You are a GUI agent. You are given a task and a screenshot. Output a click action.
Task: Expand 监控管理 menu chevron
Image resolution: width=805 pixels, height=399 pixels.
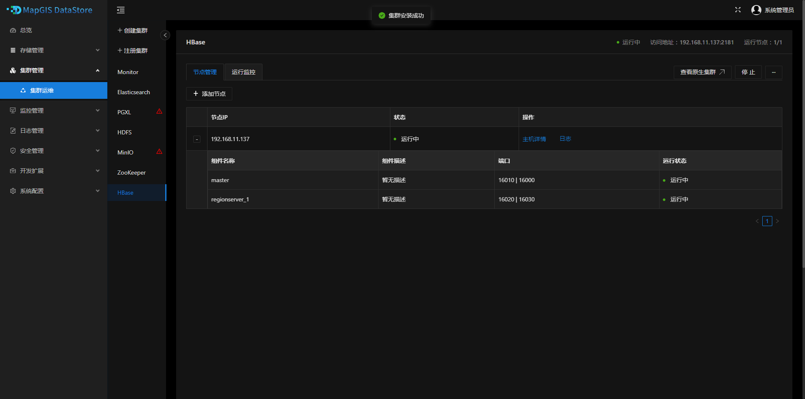[98, 111]
